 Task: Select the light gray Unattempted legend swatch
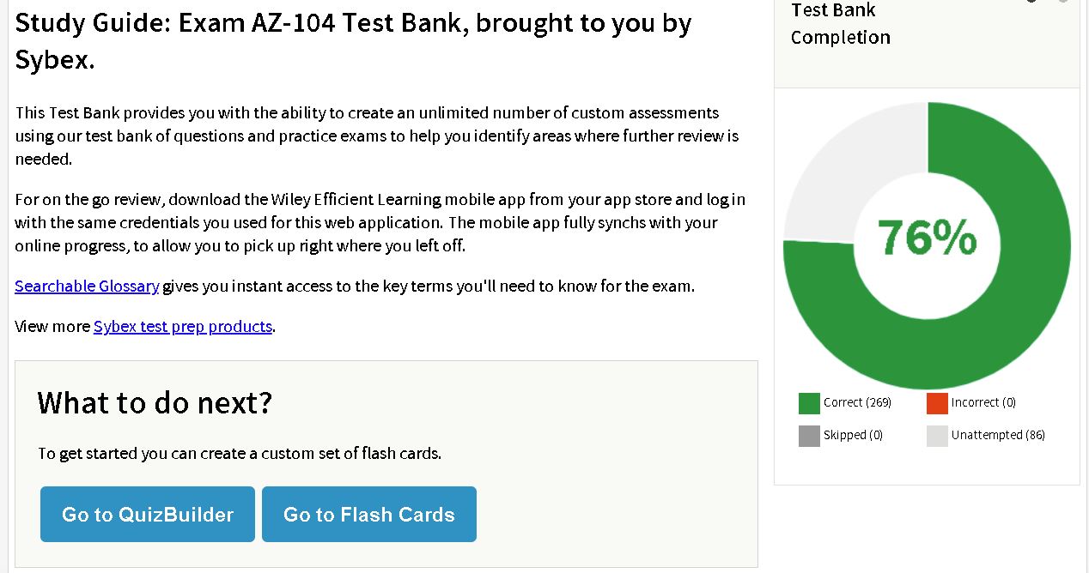pyautogui.click(x=937, y=436)
